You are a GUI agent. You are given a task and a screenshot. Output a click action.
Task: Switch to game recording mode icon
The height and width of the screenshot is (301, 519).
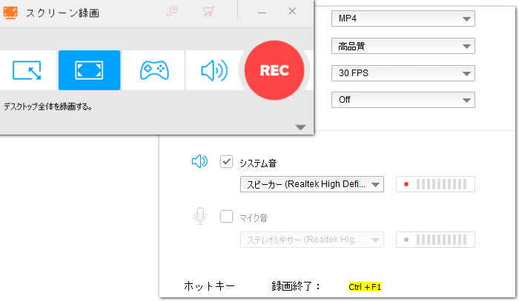tap(153, 70)
